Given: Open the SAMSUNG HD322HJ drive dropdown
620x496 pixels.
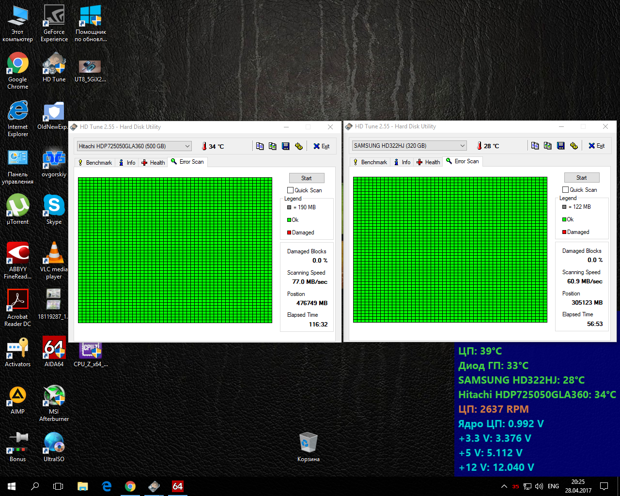Looking at the screenshot, I should click(x=409, y=146).
